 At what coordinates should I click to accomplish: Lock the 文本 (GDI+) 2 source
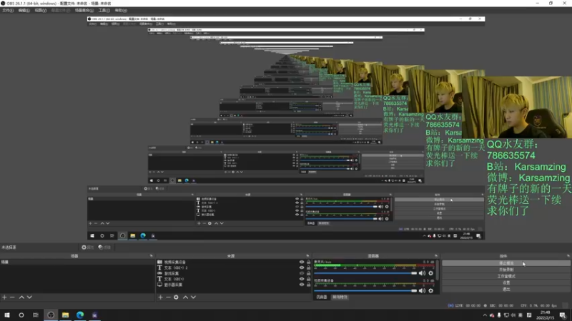[x=309, y=267]
